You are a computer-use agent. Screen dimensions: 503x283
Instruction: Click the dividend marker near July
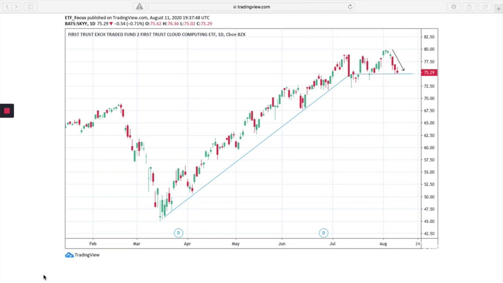[323, 233]
